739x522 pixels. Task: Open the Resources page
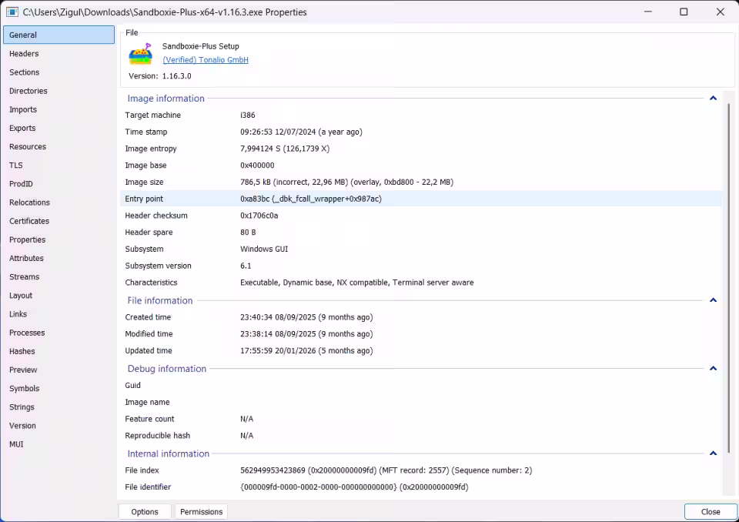point(59,146)
